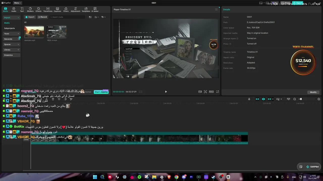Screen dimensions: 323x181
Task: Open Dreamina in the sidebar
Action: point(11,55)
